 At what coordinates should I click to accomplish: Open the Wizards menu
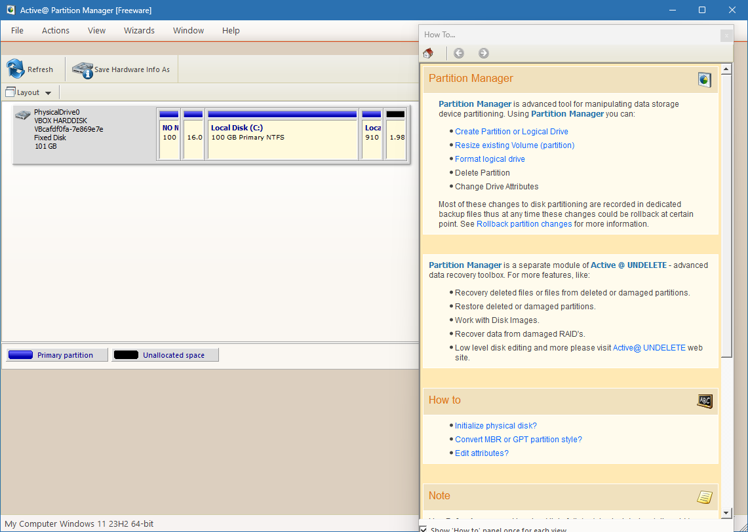pyautogui.click(x=139, y=31)
